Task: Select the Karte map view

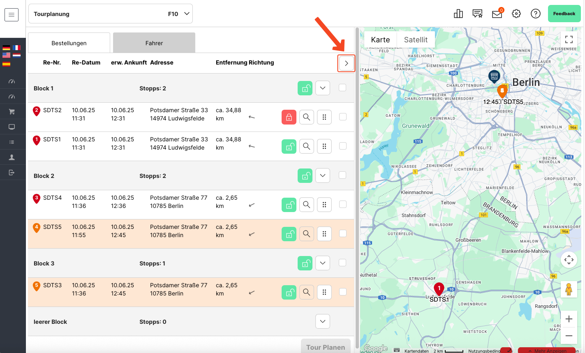Action: point(380,40)
